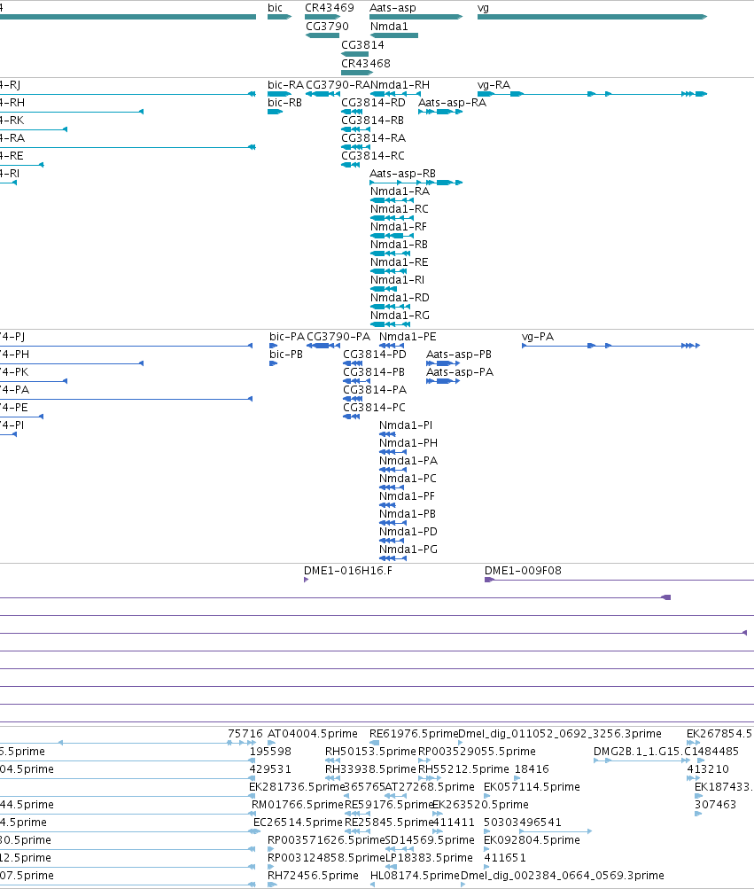Click the DME1-016H16.F feature
The height and width of the screenshot is (889, 754).
click(307, 580)
